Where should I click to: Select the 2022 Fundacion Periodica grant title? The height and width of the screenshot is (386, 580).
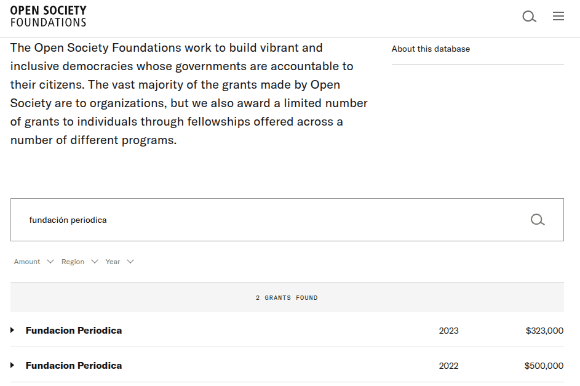(x=74, y=366)
